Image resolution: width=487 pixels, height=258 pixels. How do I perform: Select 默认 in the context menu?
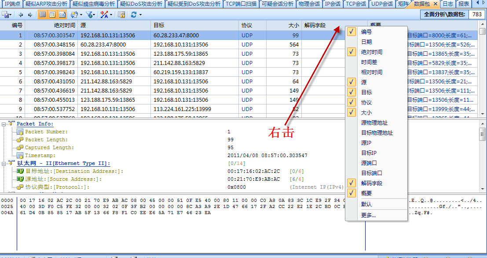click(366, 204)
